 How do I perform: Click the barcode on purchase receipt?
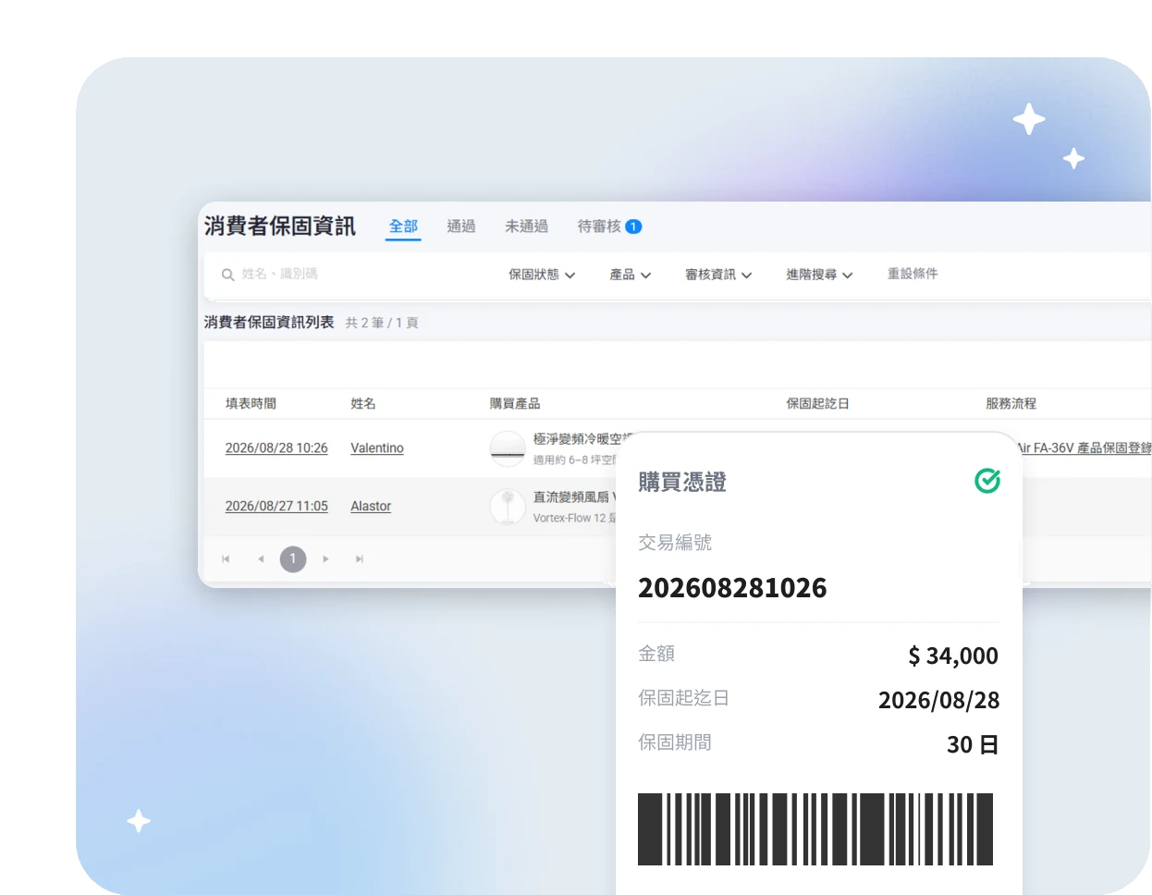[815, 829]
